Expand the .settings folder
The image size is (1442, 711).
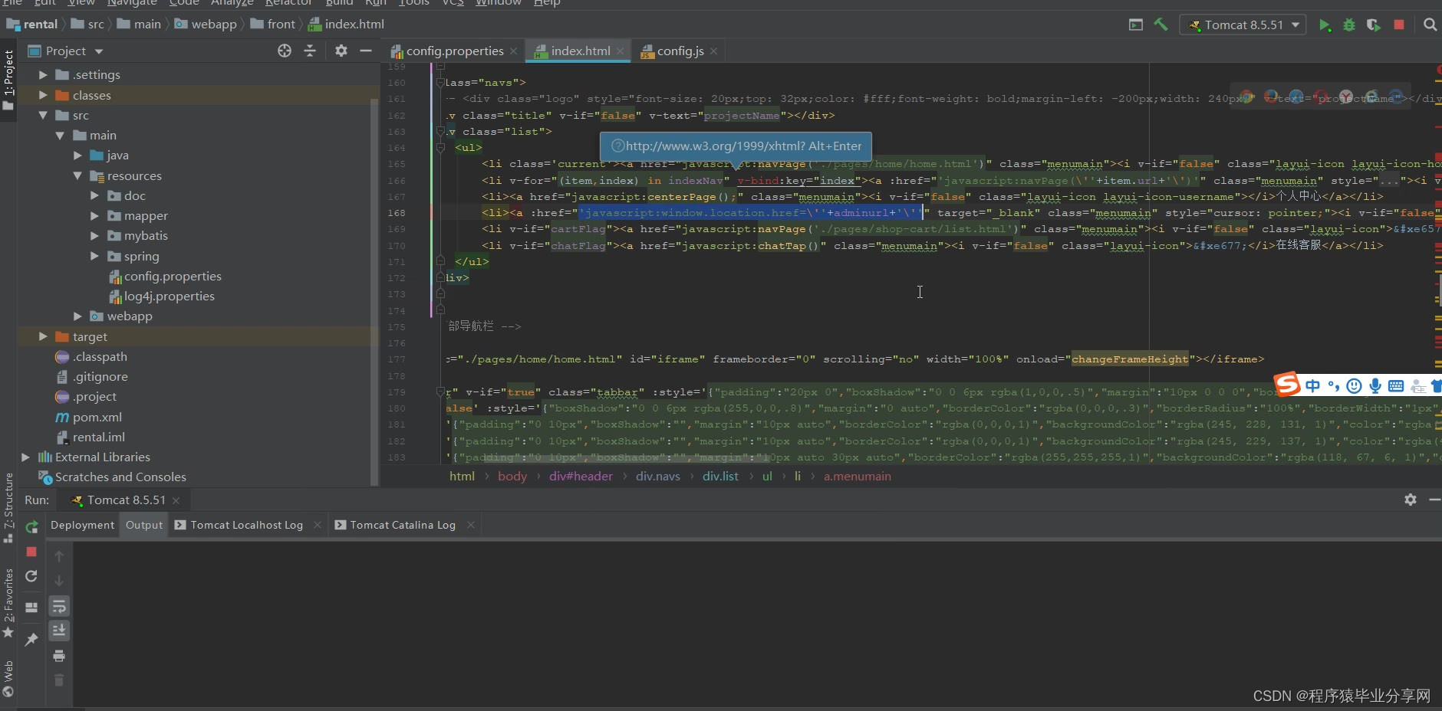point(43,74)
